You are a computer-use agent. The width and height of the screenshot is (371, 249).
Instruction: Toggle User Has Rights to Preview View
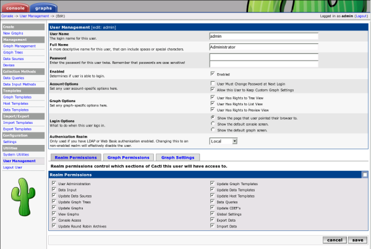tap(213, 110)
